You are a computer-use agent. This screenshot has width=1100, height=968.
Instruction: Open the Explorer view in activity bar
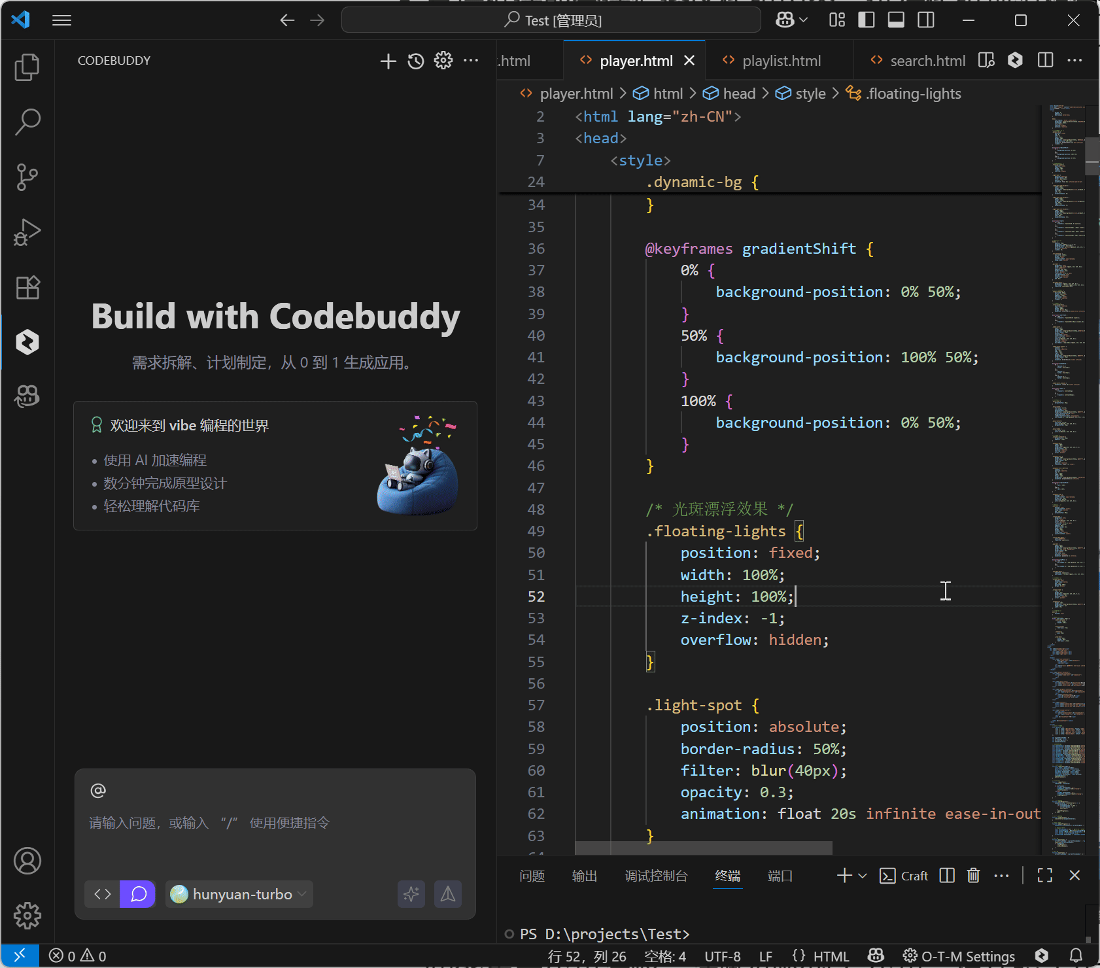27,67
